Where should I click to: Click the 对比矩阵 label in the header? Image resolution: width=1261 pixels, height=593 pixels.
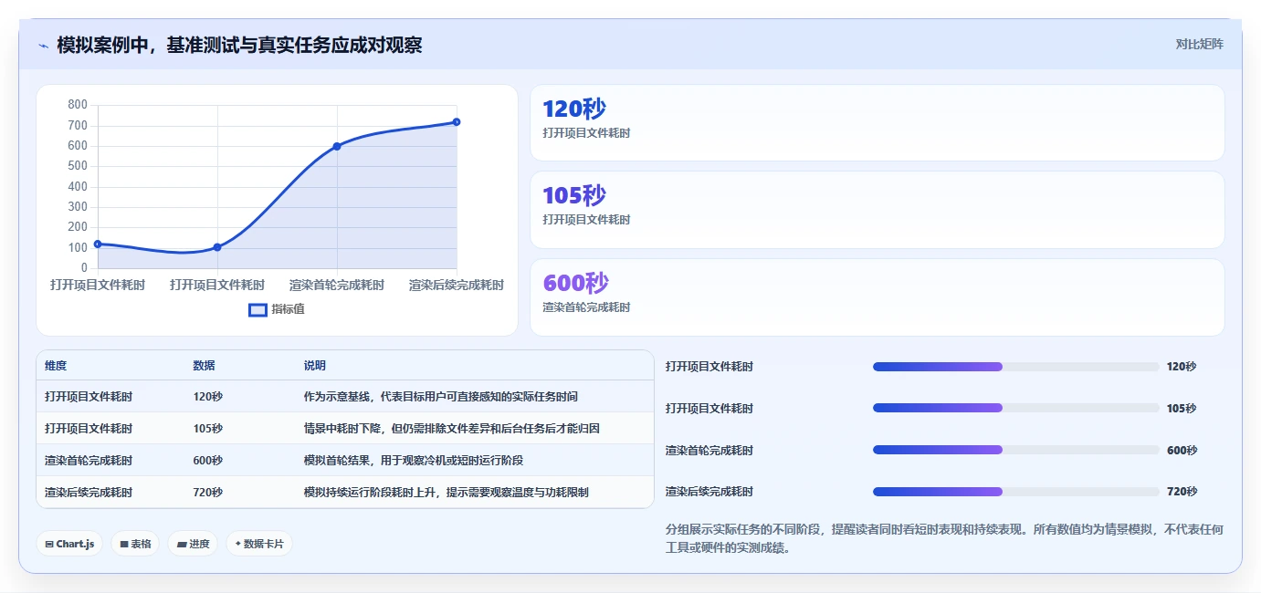(x=1199, y=44)
